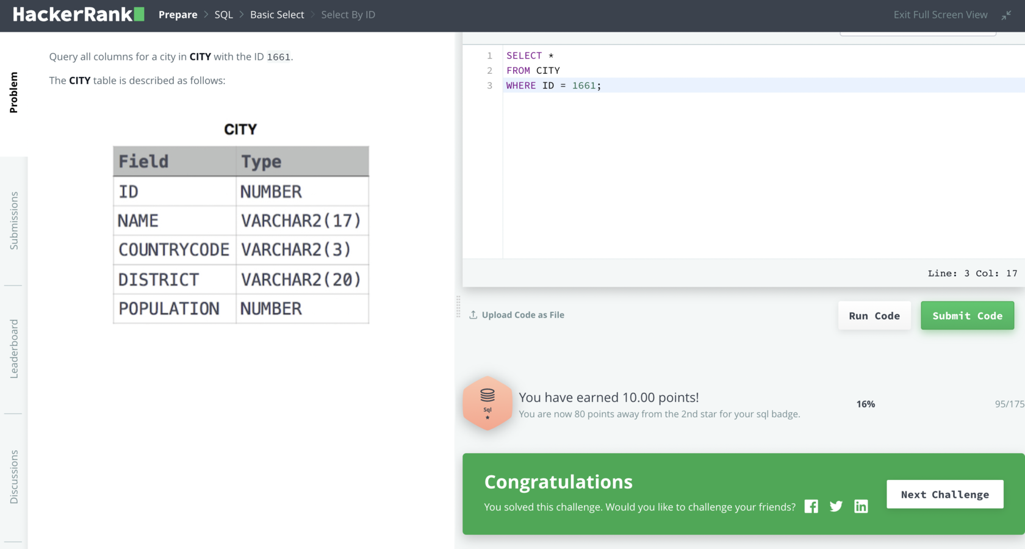The height and width of the screenshot is (549, 1025).
Task: Open the Discussions side tab
Action: pos(14,477)
